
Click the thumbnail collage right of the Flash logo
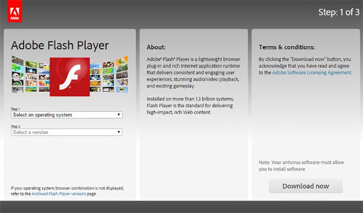tap(109, 74)
